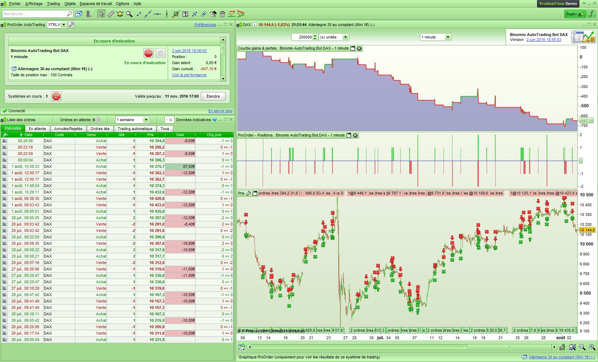Click the Étendre button
The image size is (598, 362).
click(213, 96)
